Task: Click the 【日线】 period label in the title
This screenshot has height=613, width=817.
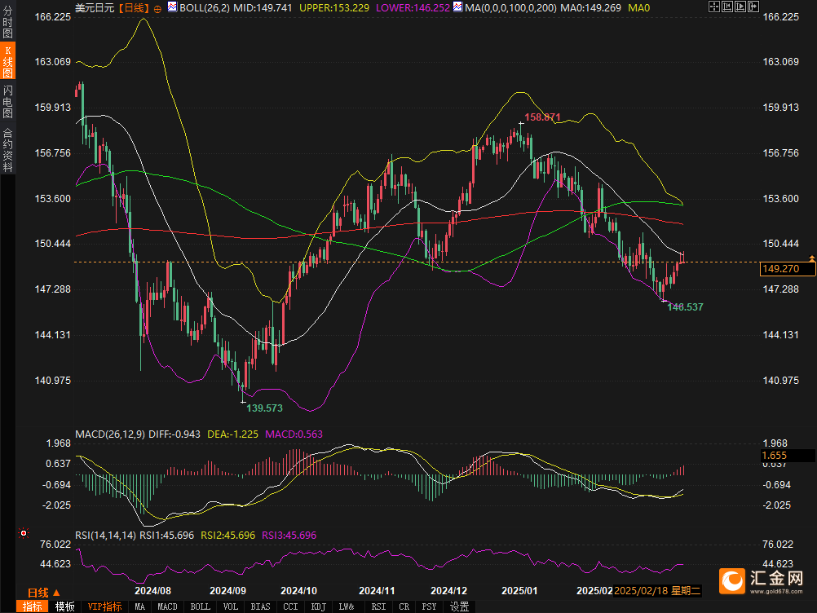Action: [x=134, y=8]
